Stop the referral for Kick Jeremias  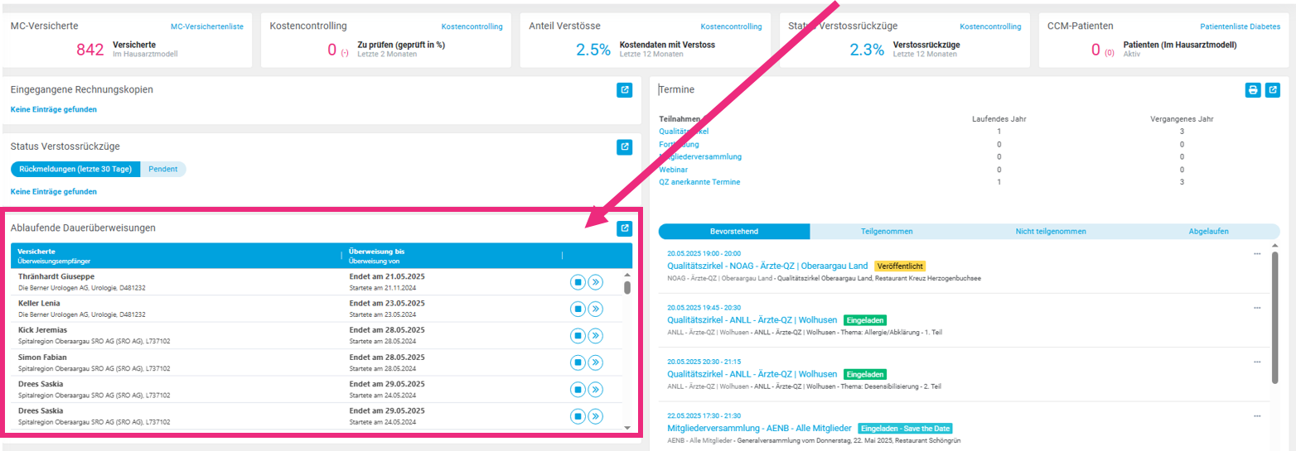point(578,336)
